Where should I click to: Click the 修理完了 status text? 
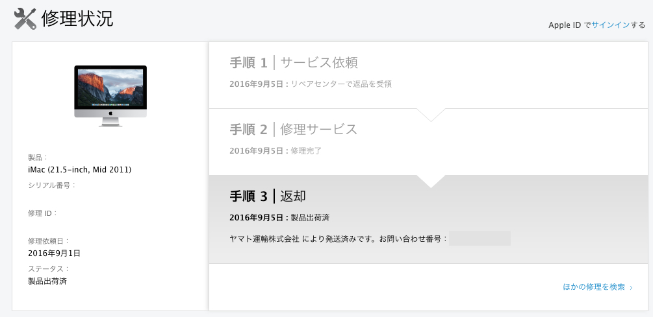point(306,151)
